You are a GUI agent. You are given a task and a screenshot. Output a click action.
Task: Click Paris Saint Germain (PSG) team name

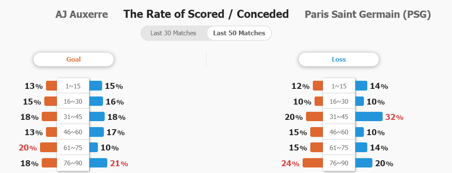coord(368,14)
